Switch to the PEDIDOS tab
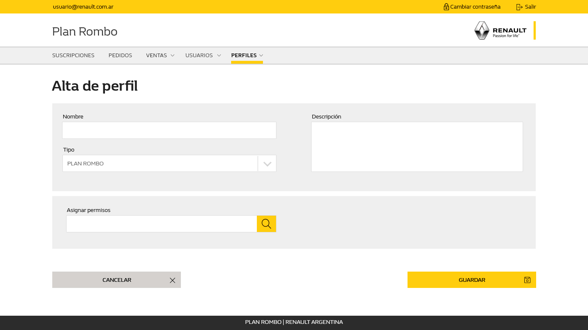Screen dimensions: 588x330 (x=120, y=55)
